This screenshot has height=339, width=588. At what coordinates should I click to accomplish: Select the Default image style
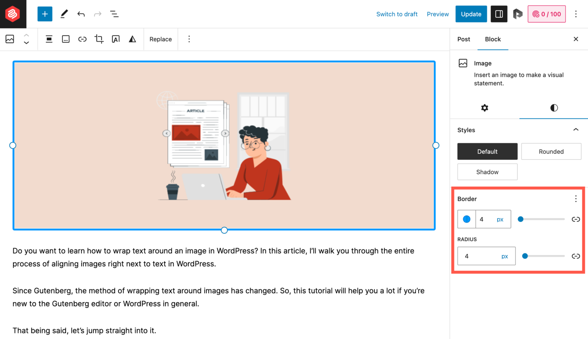pos(487,152)
